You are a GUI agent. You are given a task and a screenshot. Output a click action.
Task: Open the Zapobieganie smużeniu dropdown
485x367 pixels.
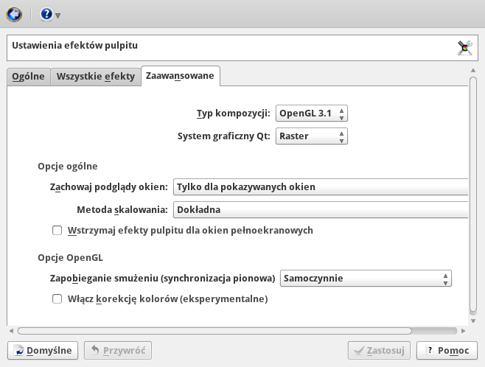click(366, 279)
